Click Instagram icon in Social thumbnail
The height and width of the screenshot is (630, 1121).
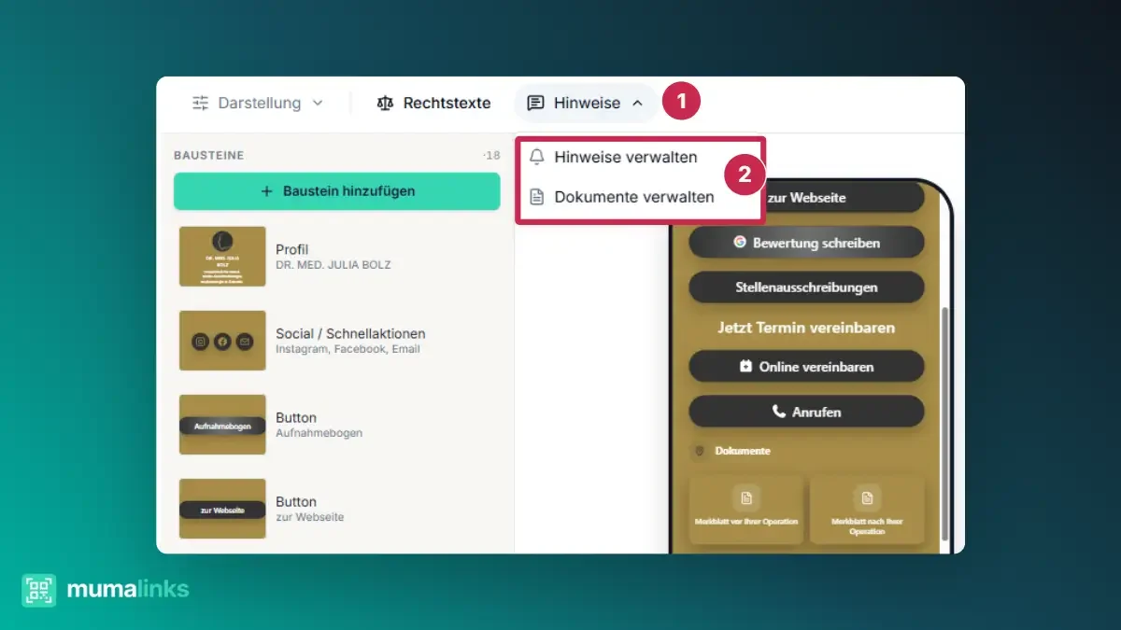tap(200, 342)
